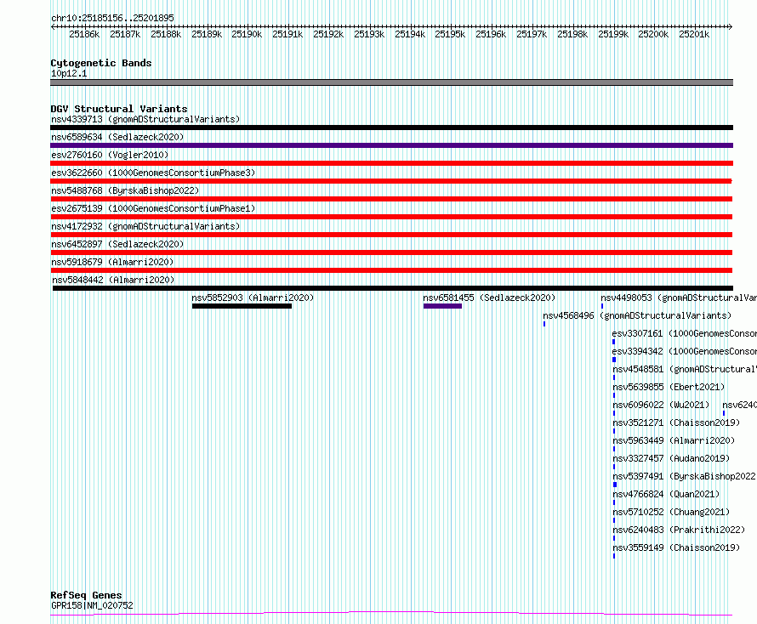Open variant nsv5852903 (Almarri2020)

point(253,298)
